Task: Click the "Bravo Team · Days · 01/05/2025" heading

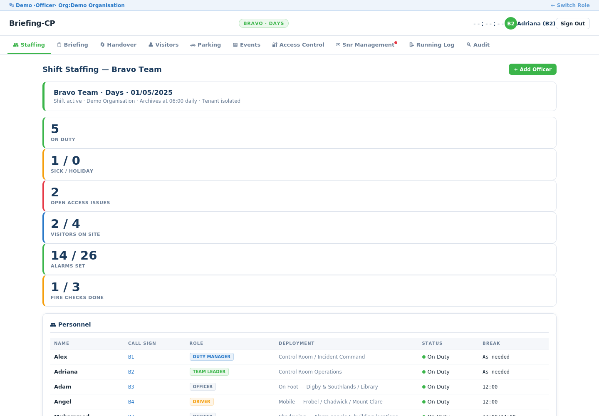Action: pyautogui.click(x=113, y=92)
